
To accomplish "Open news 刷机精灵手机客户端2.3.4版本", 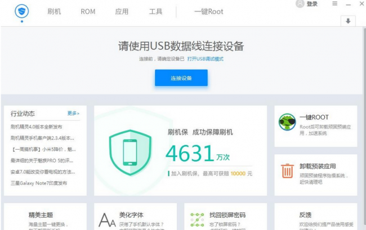I will (42, 138).
